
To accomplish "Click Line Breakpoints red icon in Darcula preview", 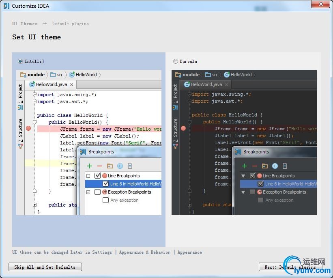I will (260, 176).
